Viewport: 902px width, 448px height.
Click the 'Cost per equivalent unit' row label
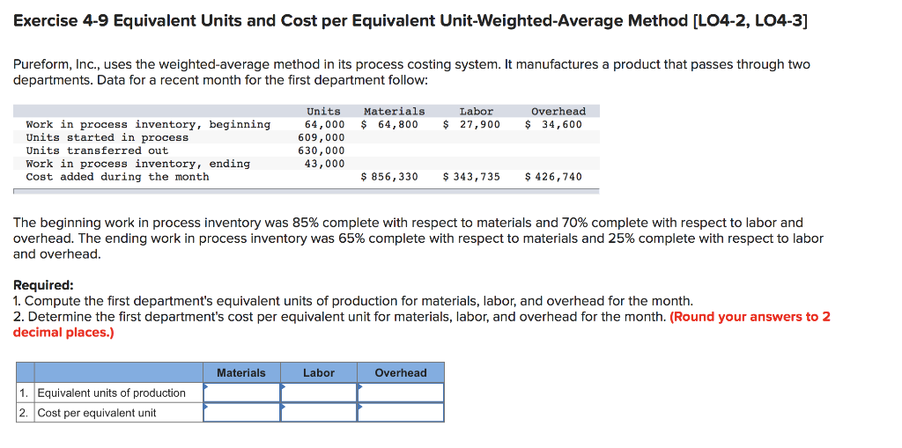point(97,413)
